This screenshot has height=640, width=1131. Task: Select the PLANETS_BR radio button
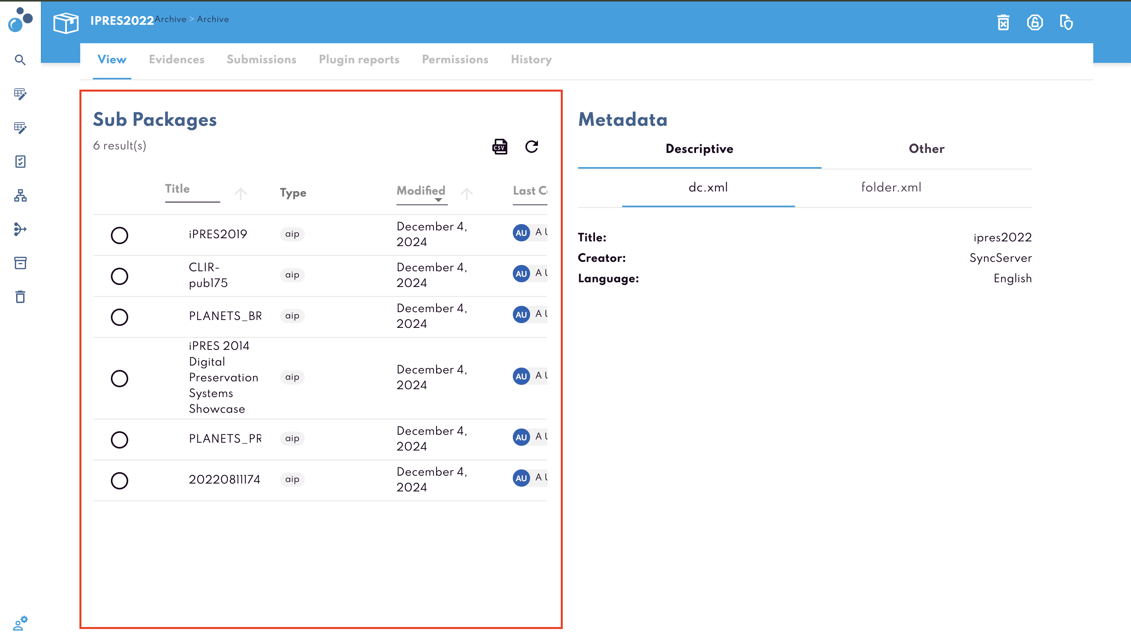tap(120, 317)
